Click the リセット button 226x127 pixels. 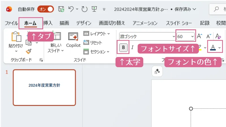coord(93,43)
